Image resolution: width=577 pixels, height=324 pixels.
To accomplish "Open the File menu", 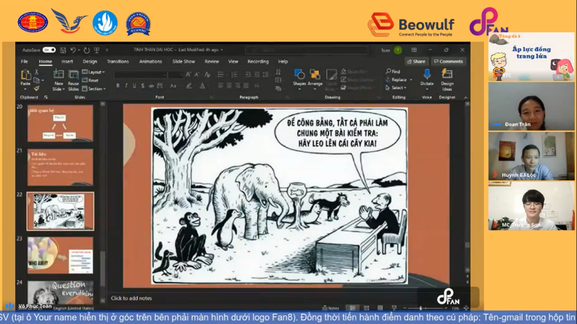I will [x=24, y=61].
